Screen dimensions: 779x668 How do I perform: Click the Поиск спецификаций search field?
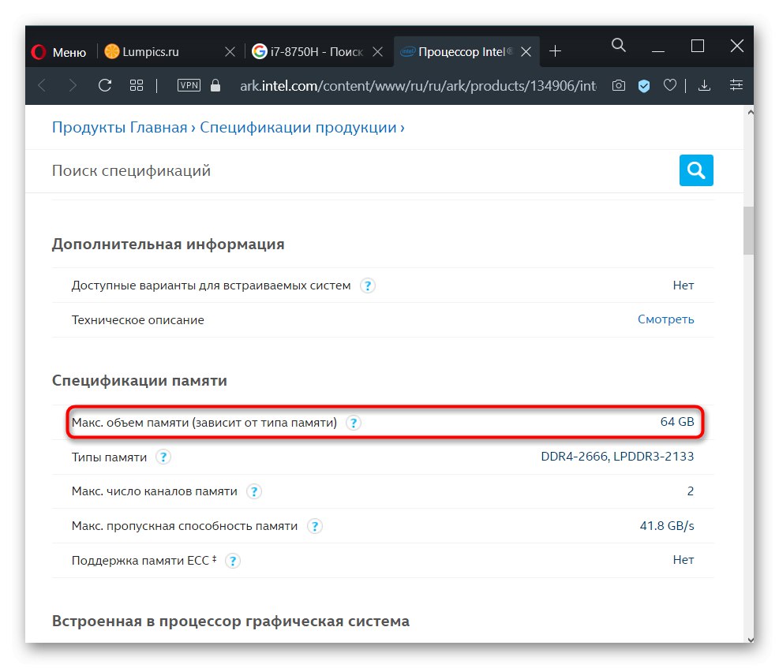click(x=355, y=170)
